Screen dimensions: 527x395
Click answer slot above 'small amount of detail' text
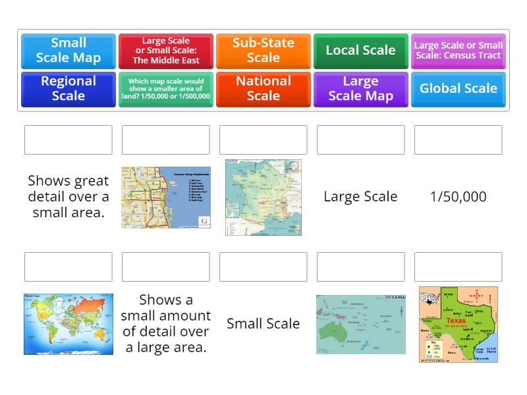pos(166,267)
